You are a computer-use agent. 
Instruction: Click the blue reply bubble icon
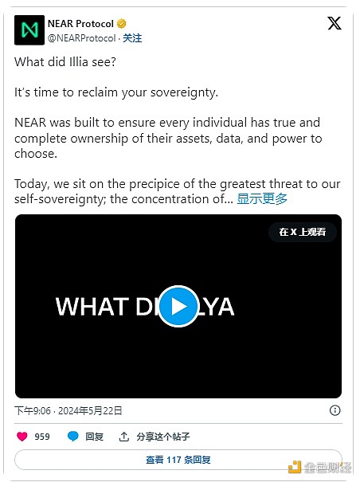point(72,437)
